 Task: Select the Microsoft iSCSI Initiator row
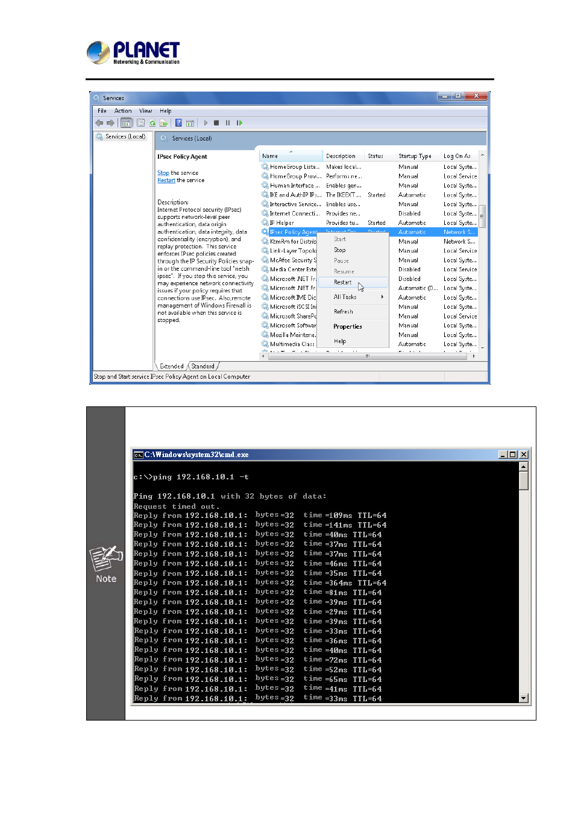[x=369, y=307]
